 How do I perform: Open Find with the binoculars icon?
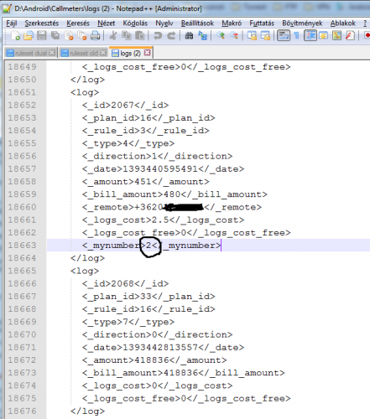[189, 35]
